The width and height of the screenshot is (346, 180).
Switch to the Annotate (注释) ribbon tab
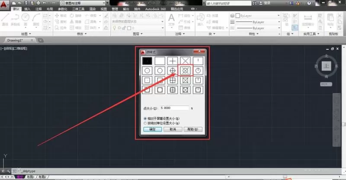coord(38,9)
